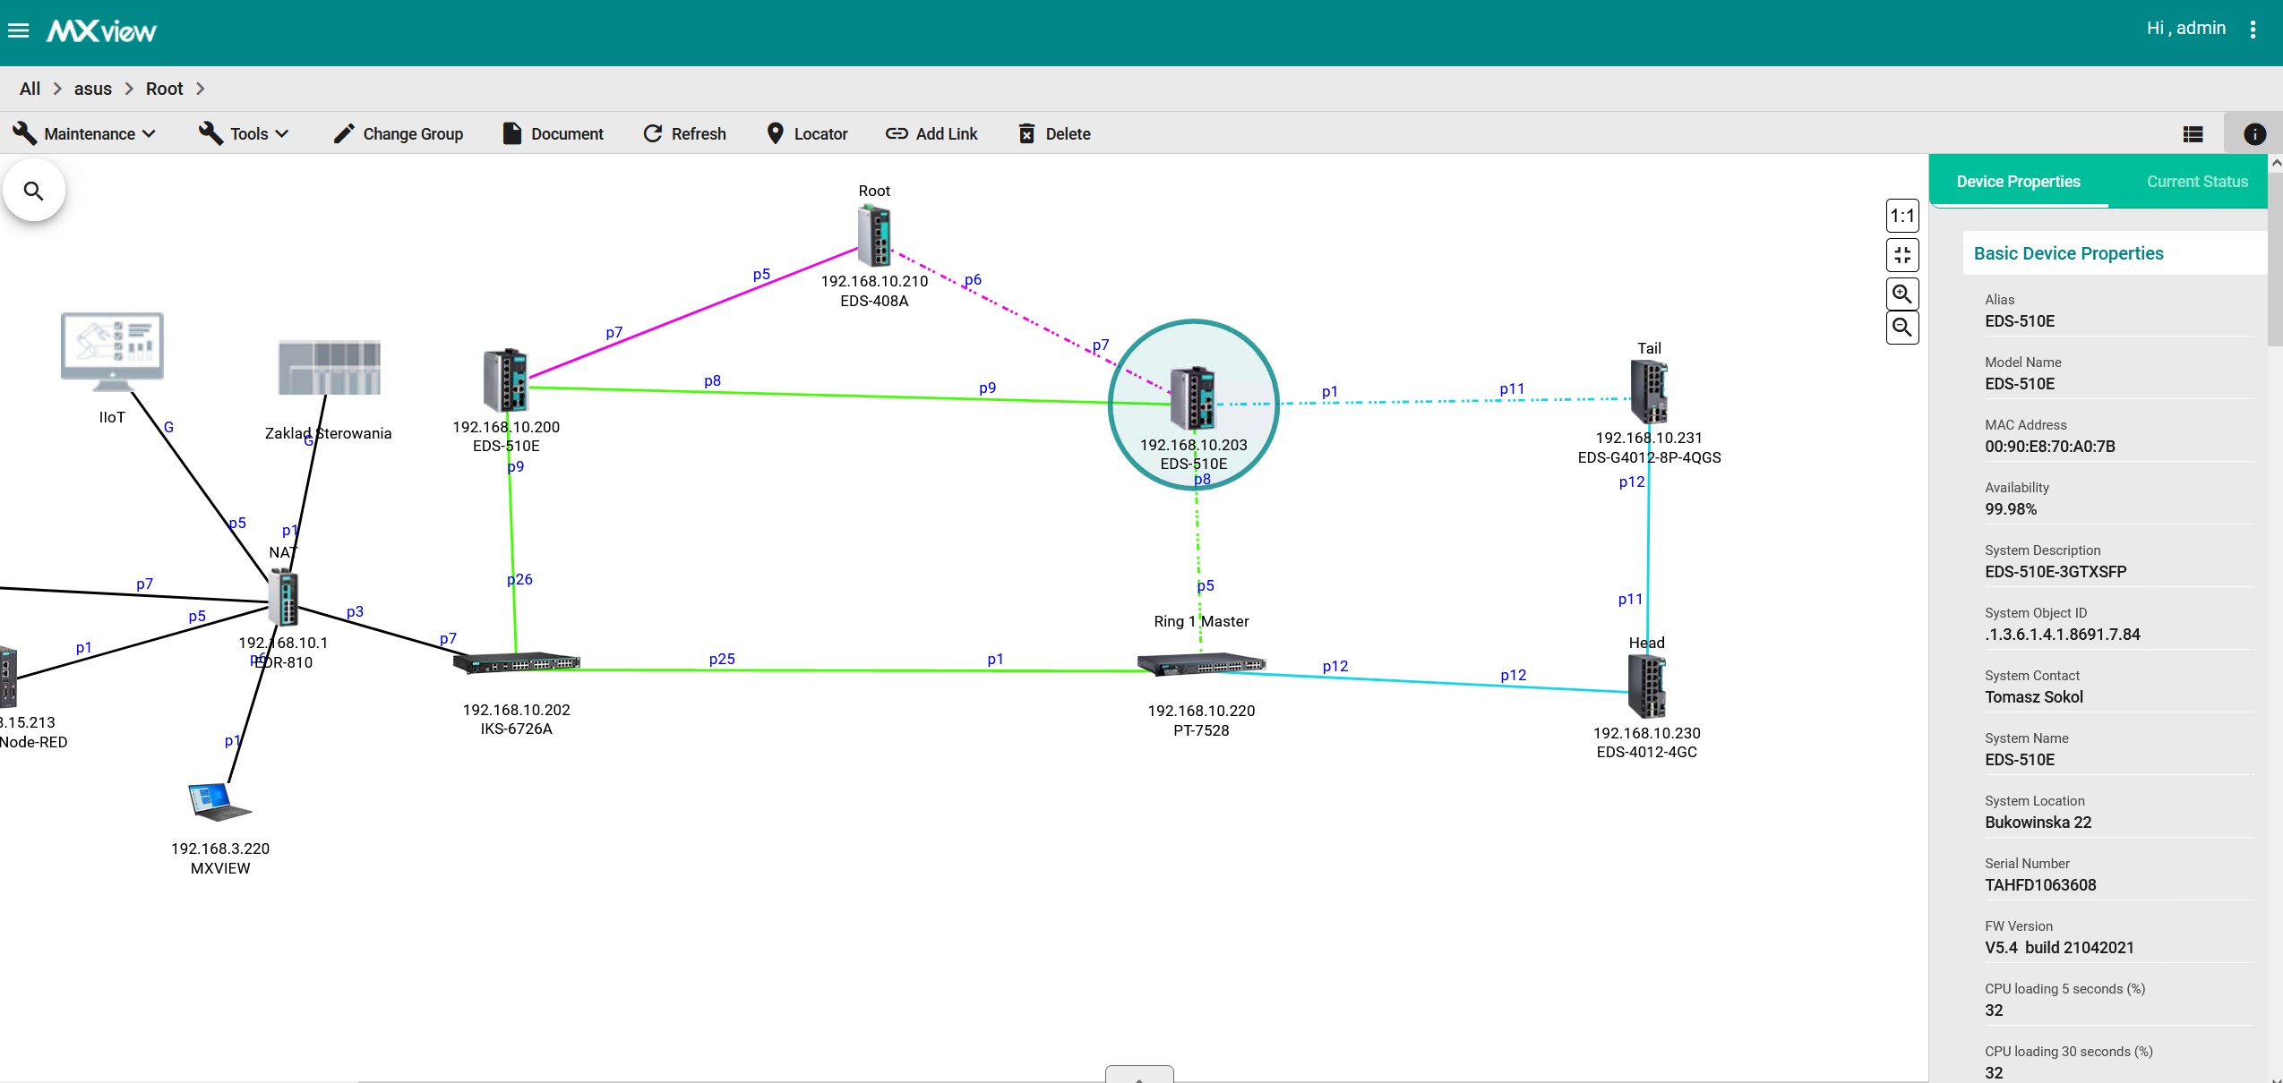The image size is (2283, 1083).
Task: Expand the bottom panel handle
Action: pos(1139,1074)
